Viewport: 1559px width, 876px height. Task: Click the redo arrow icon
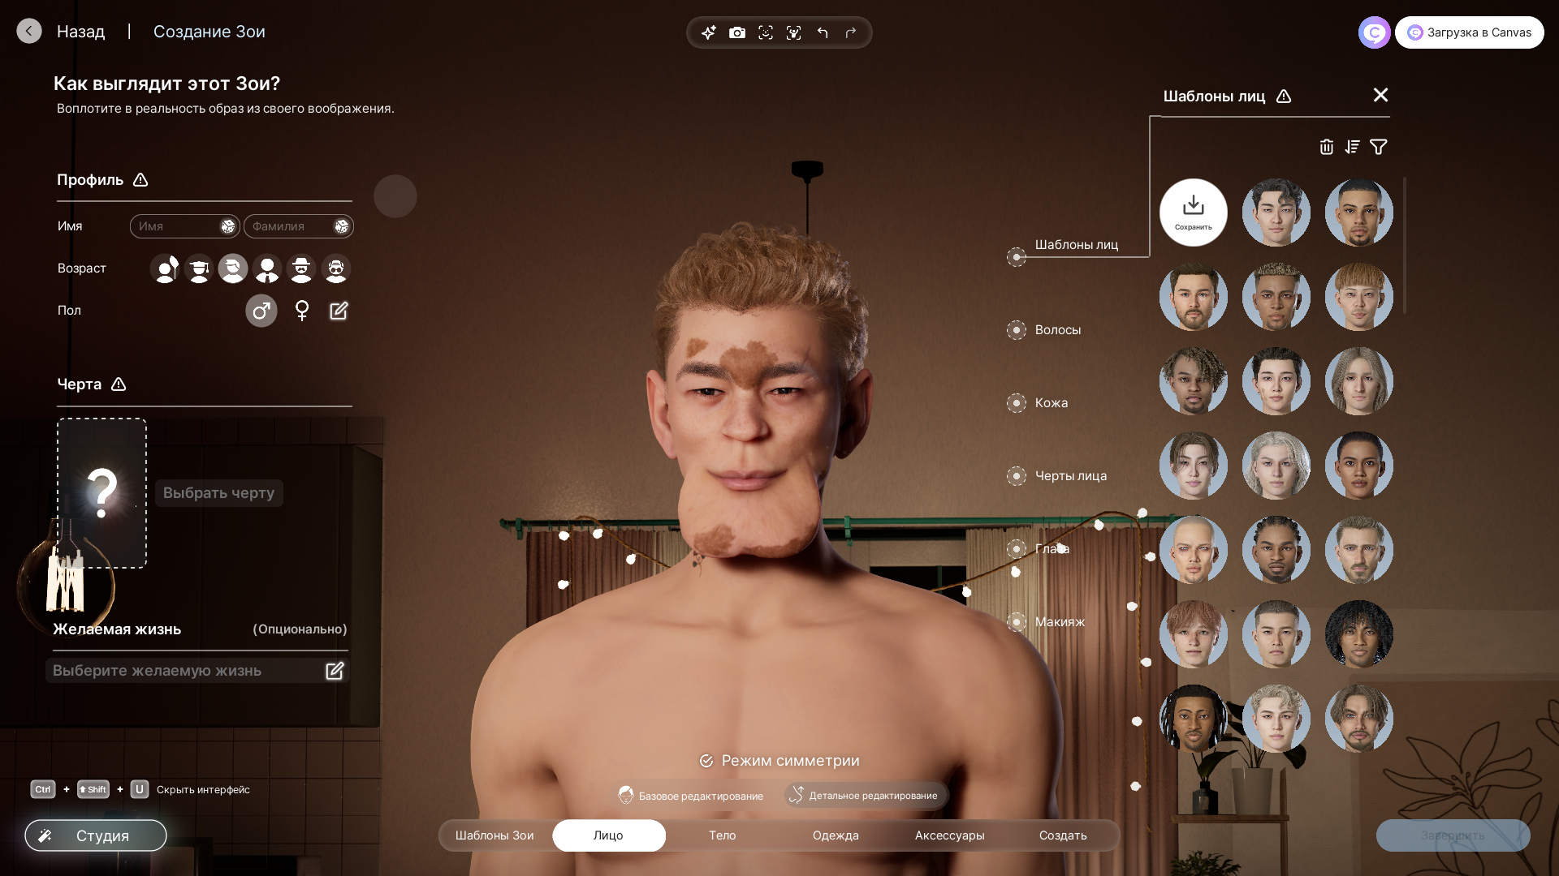[851, 32]
